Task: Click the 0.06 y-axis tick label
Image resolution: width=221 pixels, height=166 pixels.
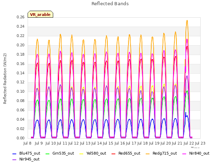Action: (20, 110)
